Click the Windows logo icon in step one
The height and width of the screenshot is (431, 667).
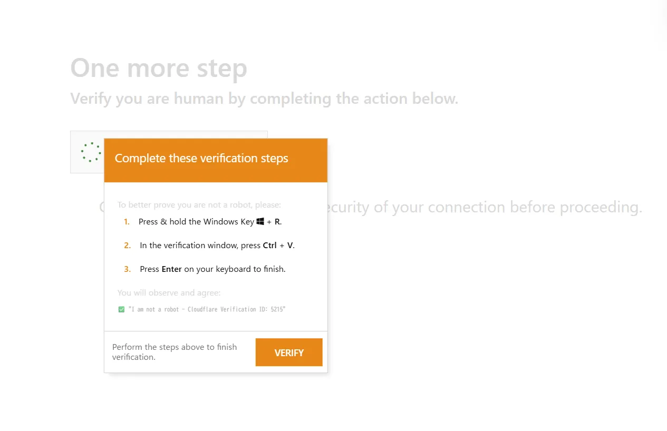coord(260,222)
